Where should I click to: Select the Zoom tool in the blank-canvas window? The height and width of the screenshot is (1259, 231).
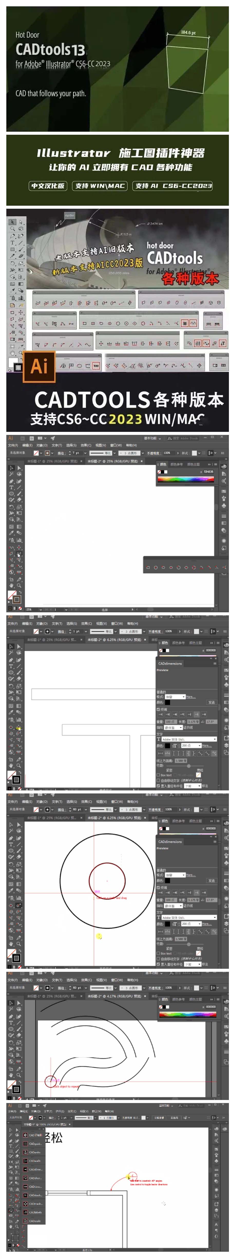click(x=19, y=585)
